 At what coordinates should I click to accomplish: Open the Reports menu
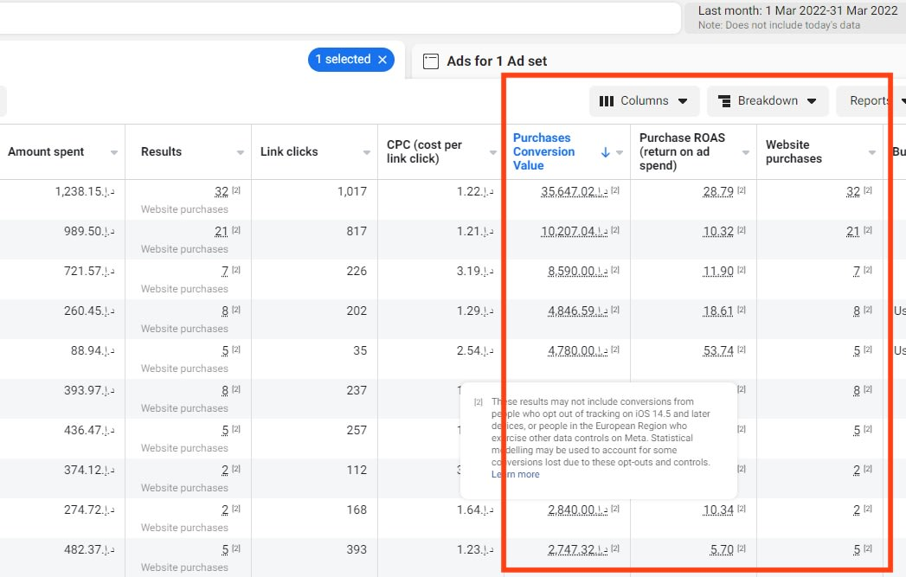click(871, 101)
